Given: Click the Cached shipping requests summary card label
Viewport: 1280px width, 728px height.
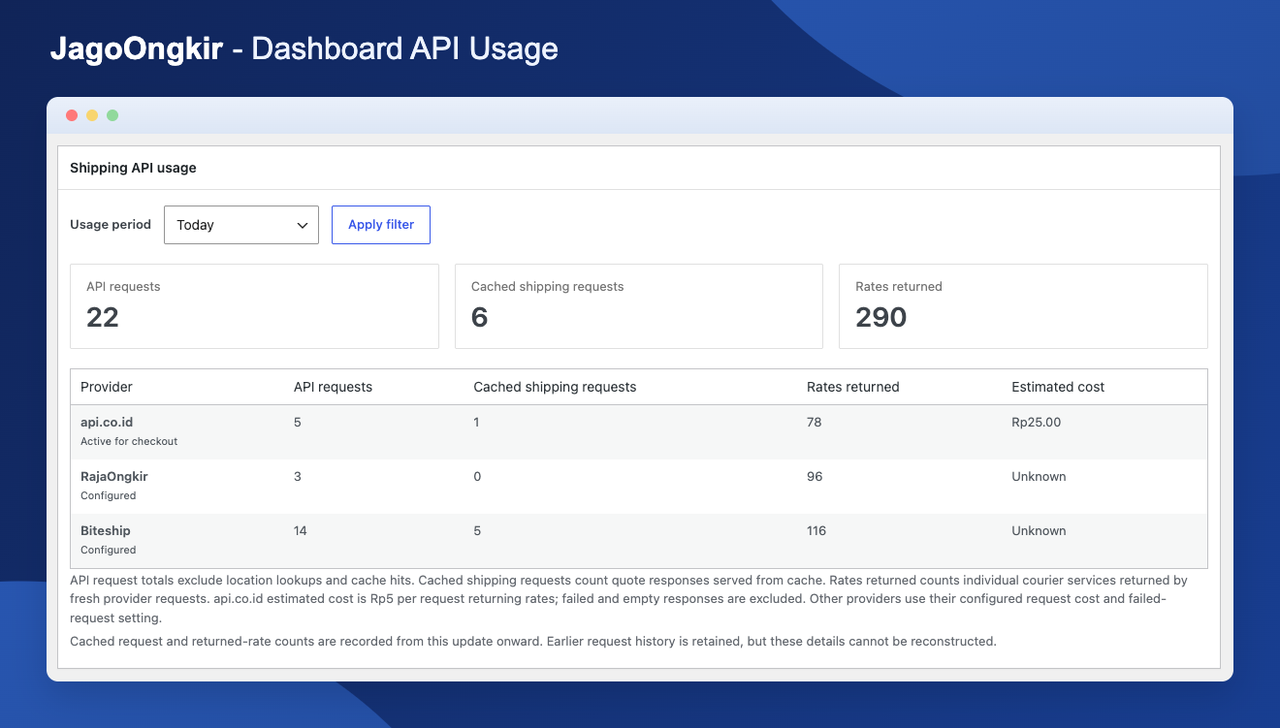Looking at the screenshot, I should click(547, 287).
